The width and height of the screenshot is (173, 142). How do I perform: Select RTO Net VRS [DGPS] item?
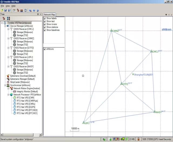pos(26,107)
